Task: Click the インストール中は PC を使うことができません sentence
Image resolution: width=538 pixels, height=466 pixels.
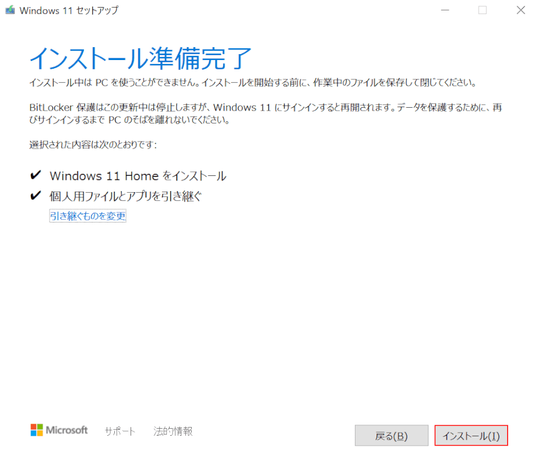Action: [253, 83]
